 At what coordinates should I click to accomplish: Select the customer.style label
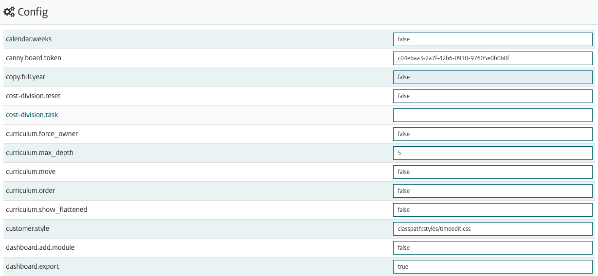coord(28,228)
